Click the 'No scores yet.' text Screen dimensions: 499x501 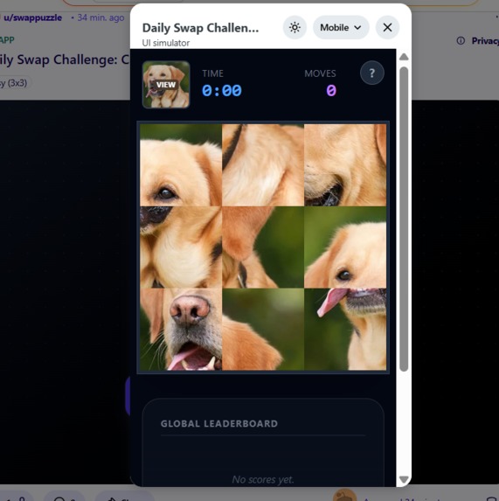click(263, 479)
